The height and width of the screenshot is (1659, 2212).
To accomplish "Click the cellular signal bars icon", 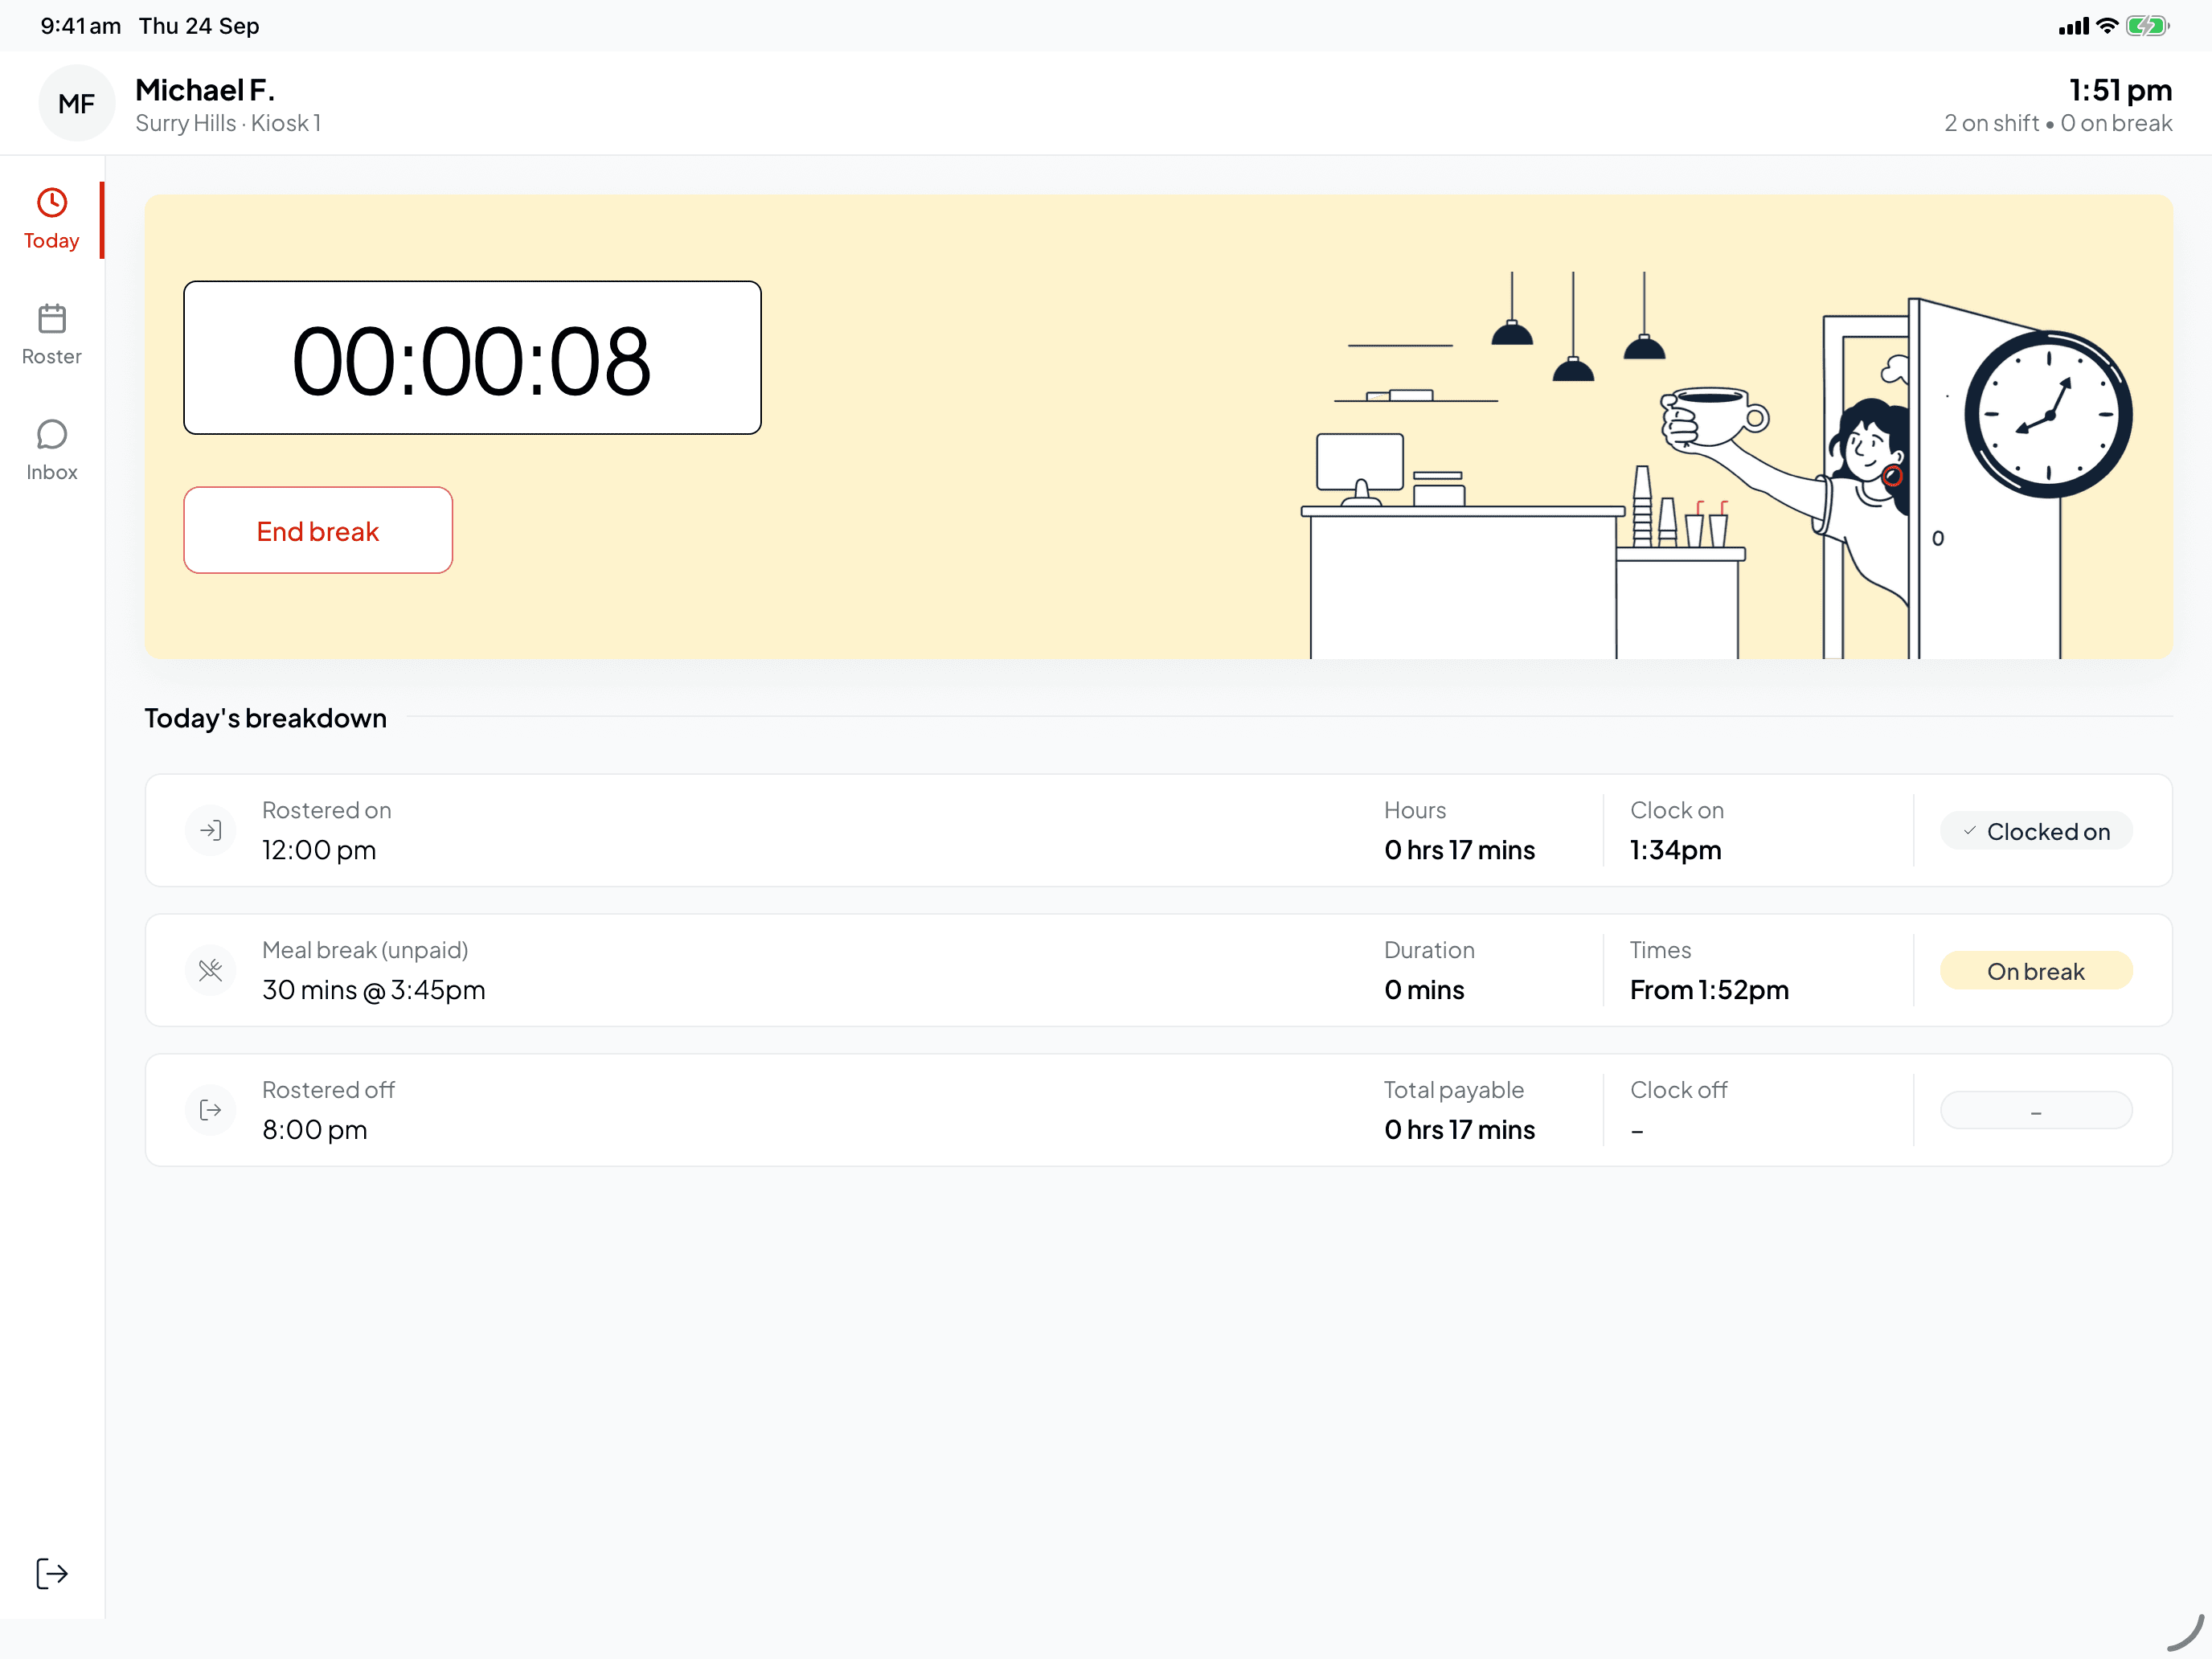I will pyautogui.click(x=2073, y=27).
